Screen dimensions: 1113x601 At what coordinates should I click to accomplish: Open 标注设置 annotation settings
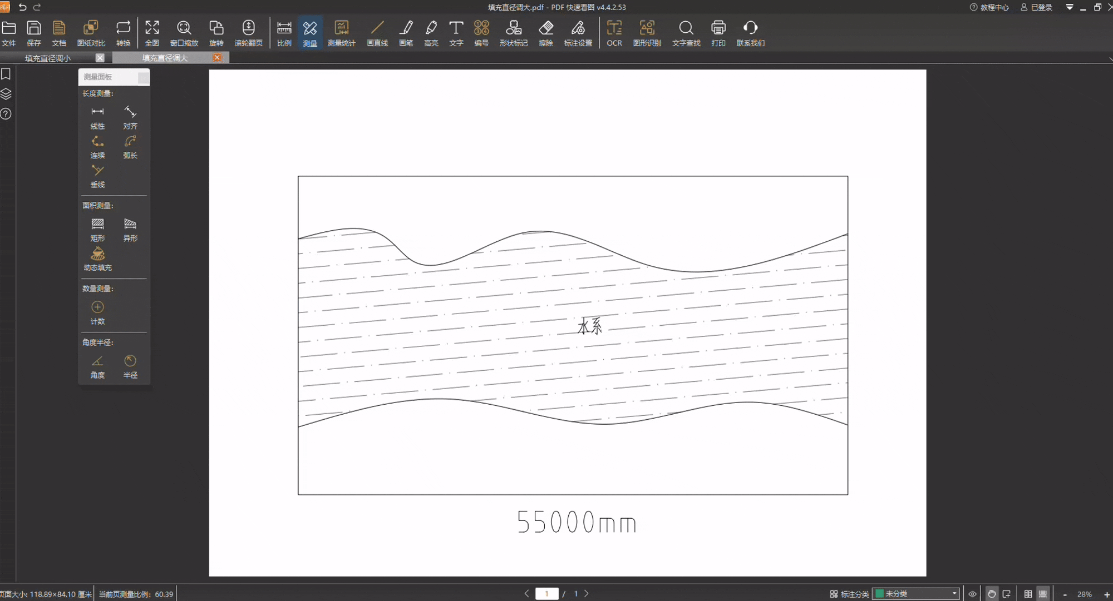pyautogui.click(x=578, y=33)
